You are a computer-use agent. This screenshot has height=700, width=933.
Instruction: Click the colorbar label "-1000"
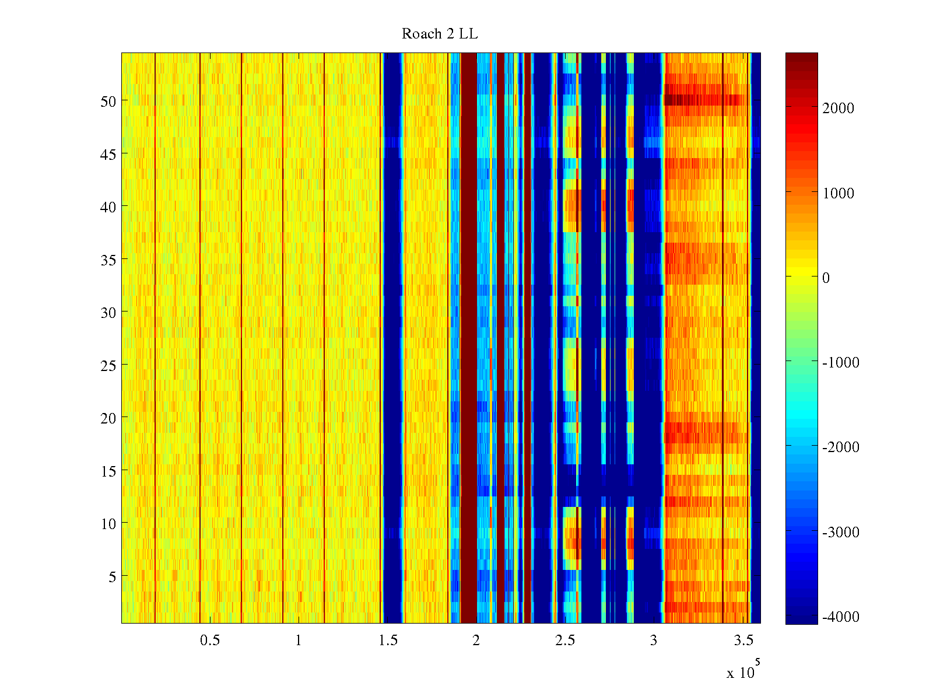(x=840, y=363)
